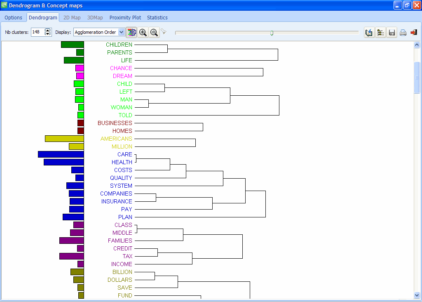Click the zoom in magnifier icon

pyautogui.click(x=143, y=32)
